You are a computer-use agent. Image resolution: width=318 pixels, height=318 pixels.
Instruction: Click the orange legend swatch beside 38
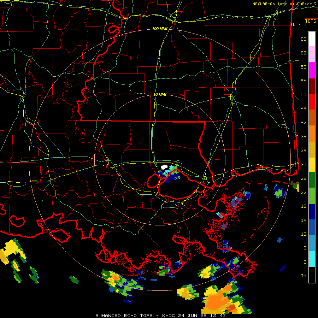[x=312, y=134]
